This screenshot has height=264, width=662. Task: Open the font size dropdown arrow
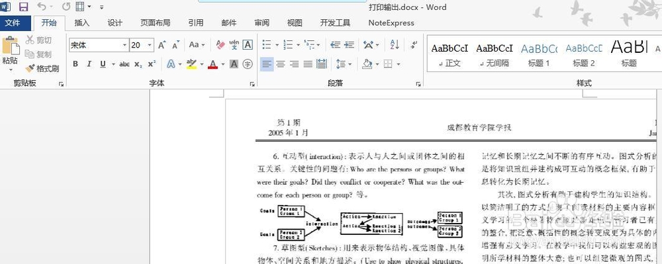[150, 45]
